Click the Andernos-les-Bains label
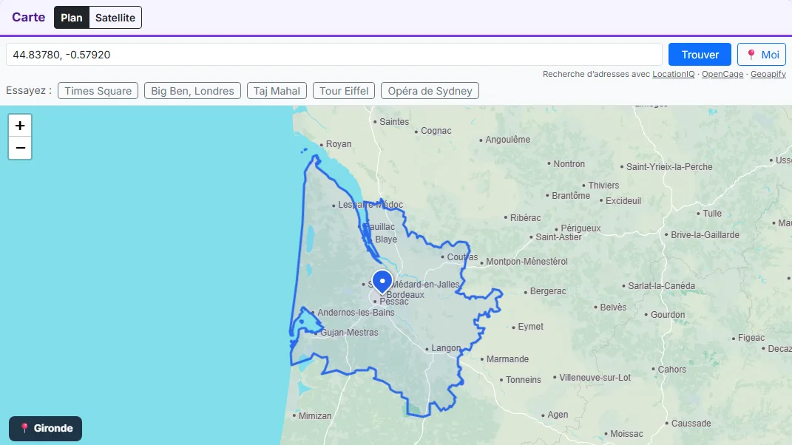 pos(356,313)
